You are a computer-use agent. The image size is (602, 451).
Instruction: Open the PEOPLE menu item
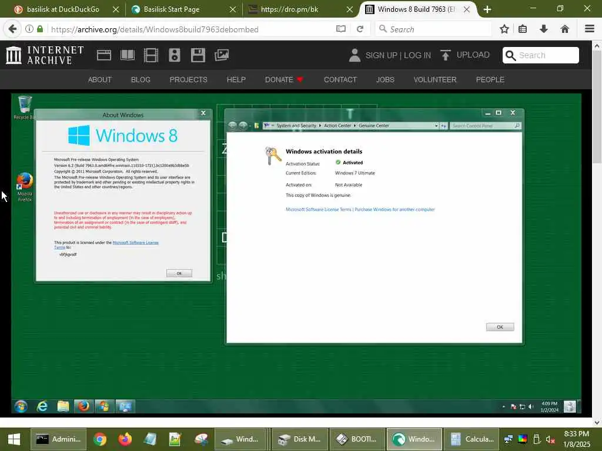pyautogui.click(x=490, y=80)
